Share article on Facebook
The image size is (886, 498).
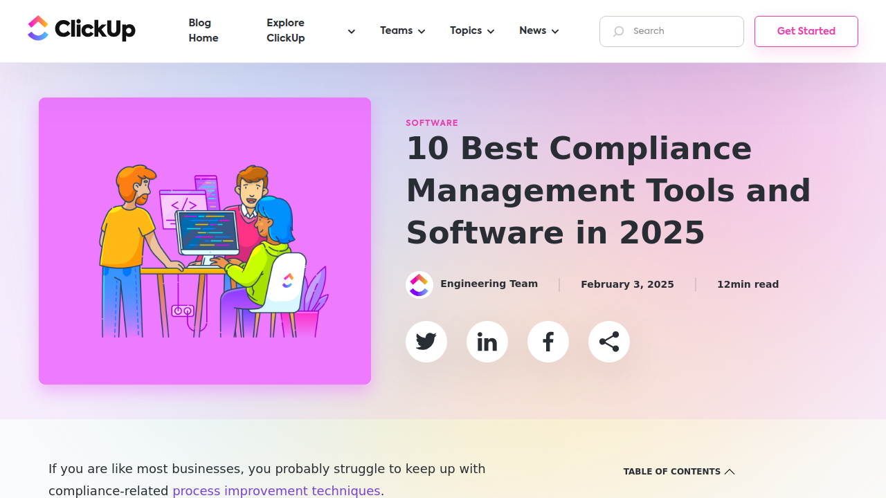548,342
